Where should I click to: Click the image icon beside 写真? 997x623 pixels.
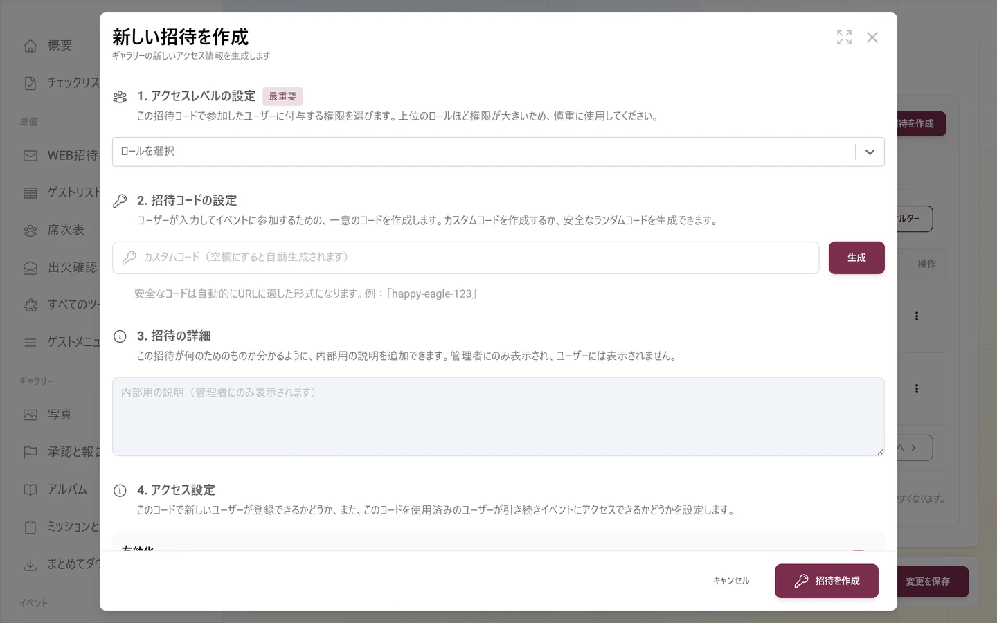point(30,415)
